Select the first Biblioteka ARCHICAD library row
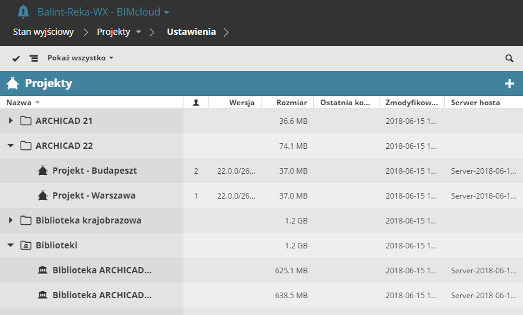Screen dimensions: 523x315 [x=102, y=270]
